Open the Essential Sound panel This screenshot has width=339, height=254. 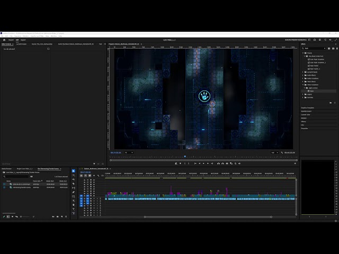coord(306,111)
